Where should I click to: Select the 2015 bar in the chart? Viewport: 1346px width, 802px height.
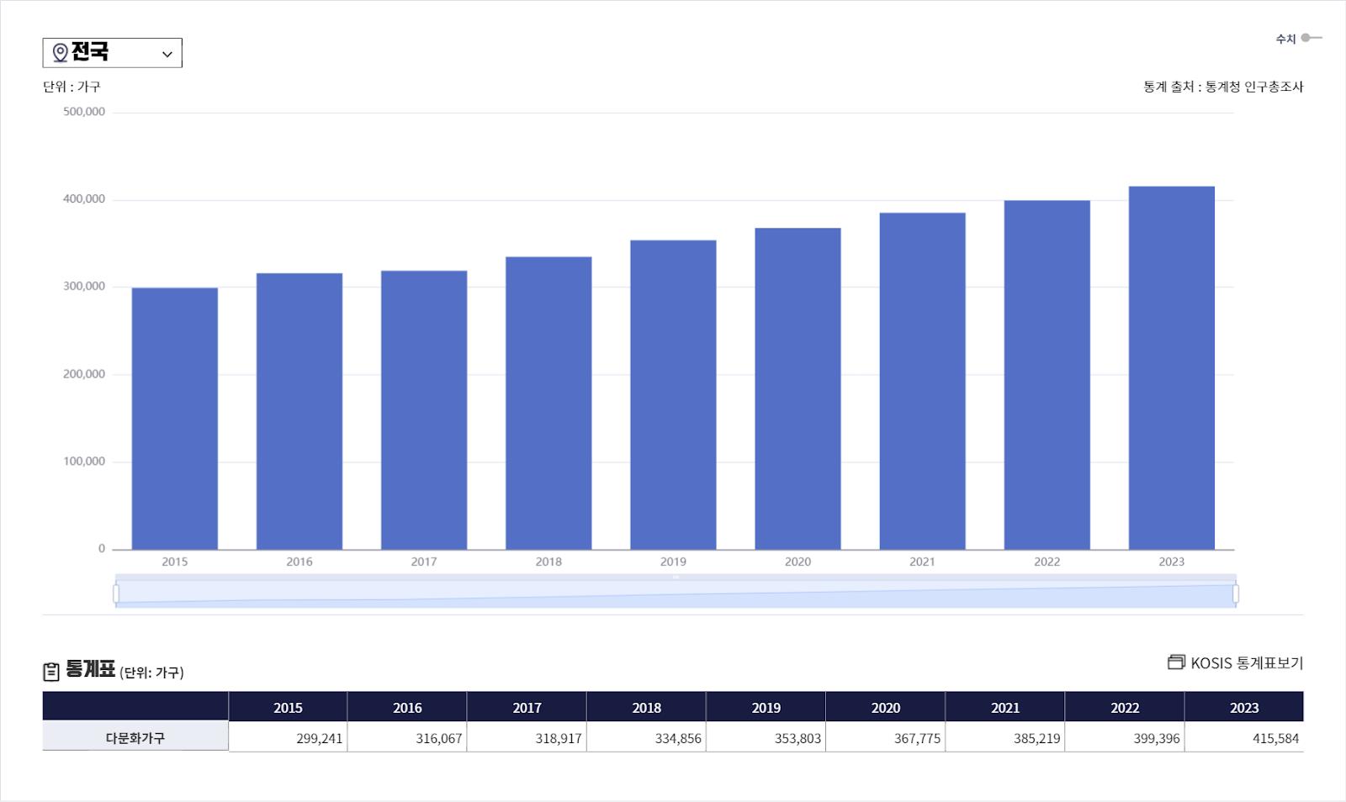point(175,419)
